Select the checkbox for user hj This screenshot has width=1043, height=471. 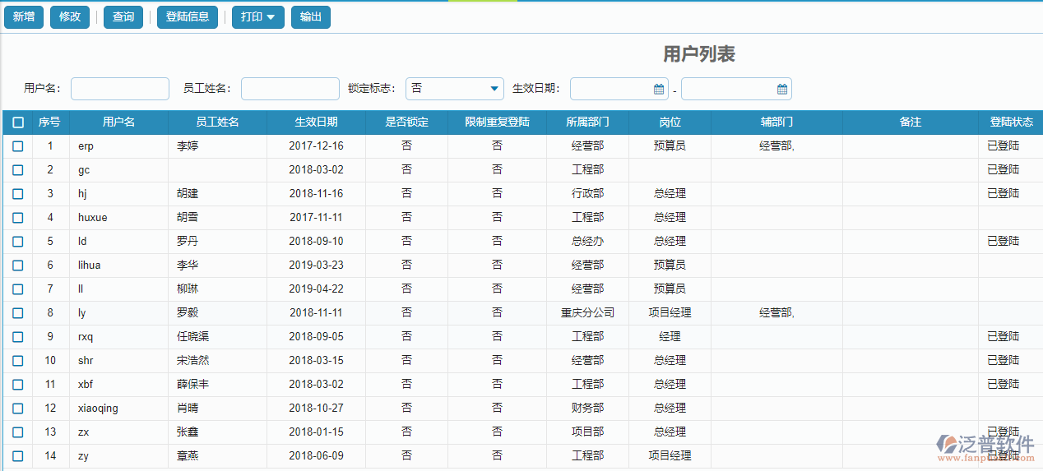coord(18,194)
